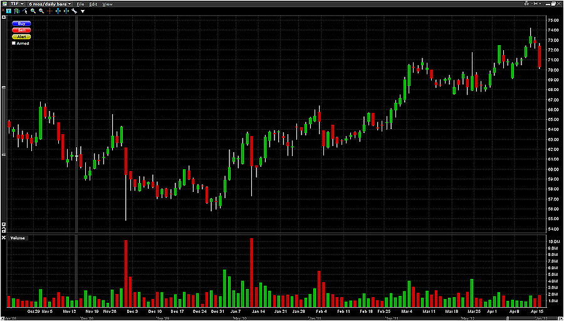
Task: Open the 6 mos/daily bars period dropdown
Action: point(50,4)
